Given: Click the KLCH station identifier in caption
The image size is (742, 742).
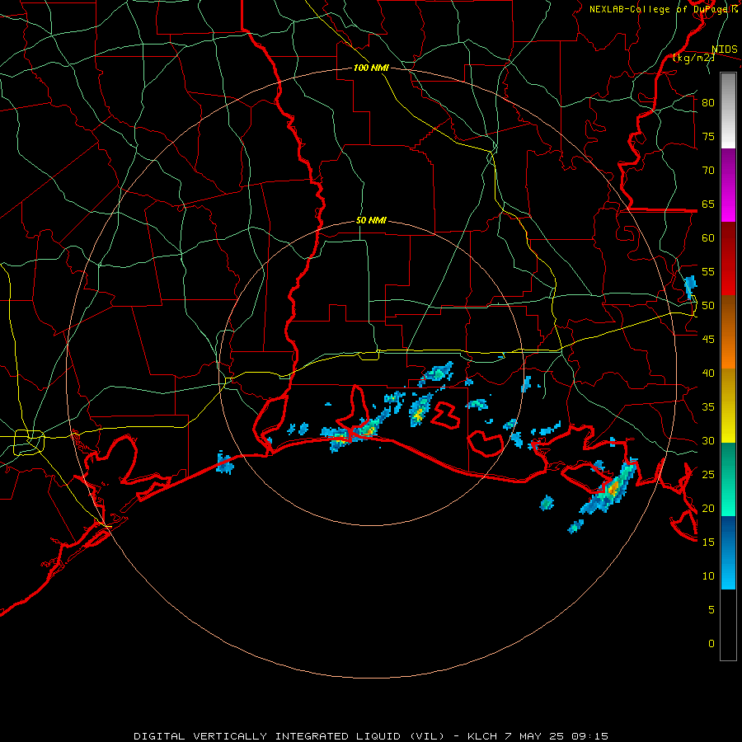Looking at the screenshot, I should pos(482,736).
